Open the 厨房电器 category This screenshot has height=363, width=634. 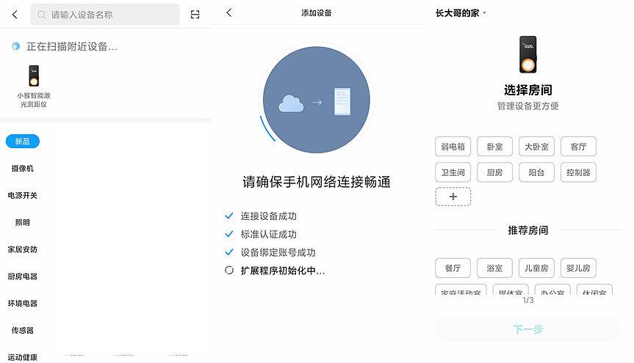[x=23, y=276]
